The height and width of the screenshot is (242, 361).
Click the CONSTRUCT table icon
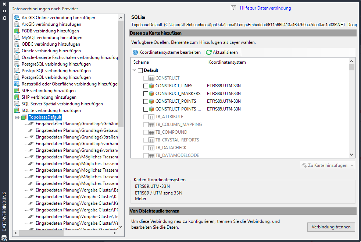151,78
